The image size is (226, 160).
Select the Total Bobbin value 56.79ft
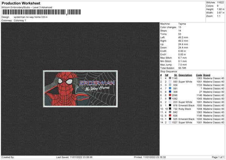click(182, 68)
